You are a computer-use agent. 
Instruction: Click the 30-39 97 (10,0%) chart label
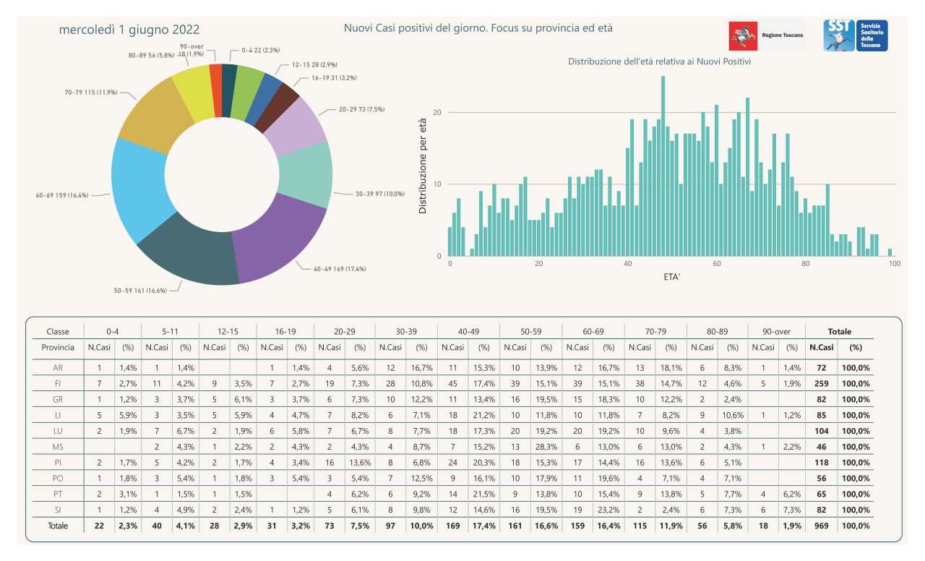[380, 194]
